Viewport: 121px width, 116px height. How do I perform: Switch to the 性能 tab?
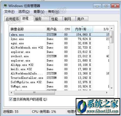click(56, 19)
